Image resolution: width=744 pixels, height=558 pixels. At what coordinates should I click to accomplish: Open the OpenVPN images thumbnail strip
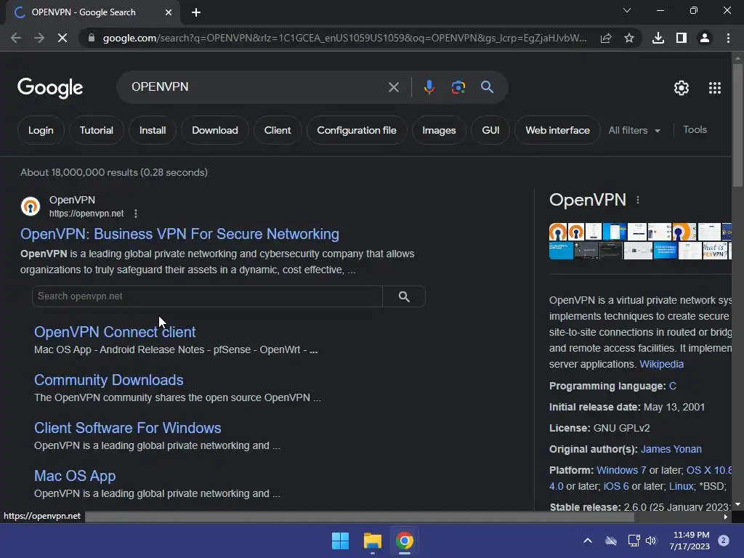tap(640, 241)
